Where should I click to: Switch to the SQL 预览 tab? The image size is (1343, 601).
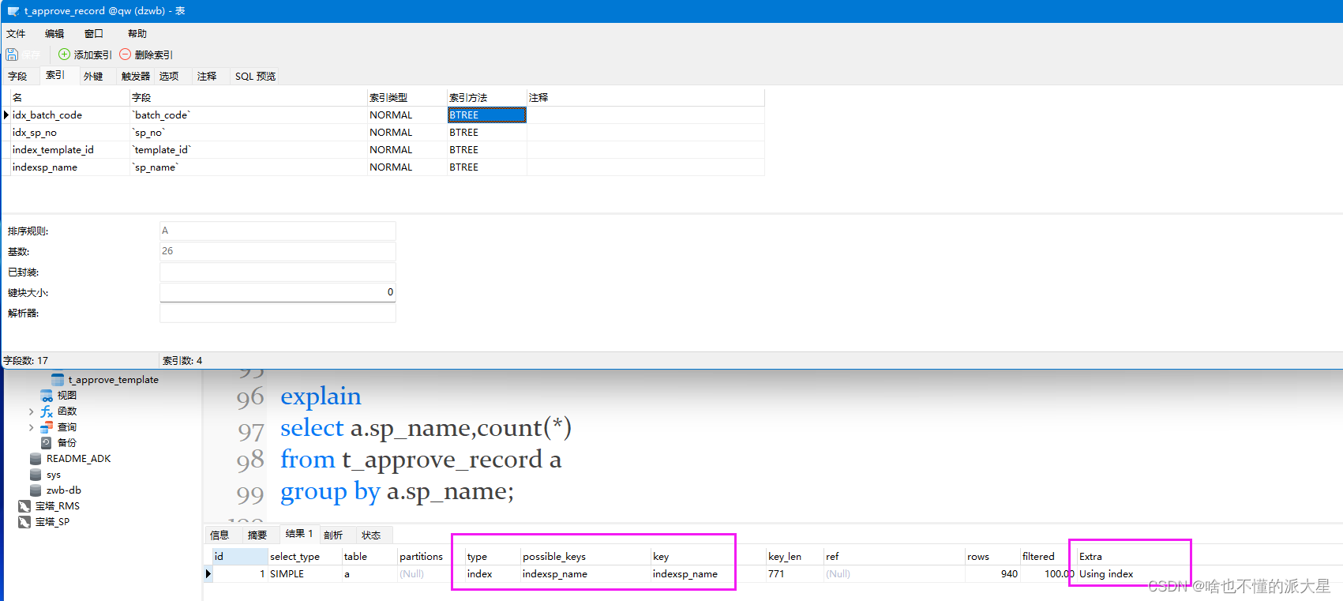[x=255, y=77]
